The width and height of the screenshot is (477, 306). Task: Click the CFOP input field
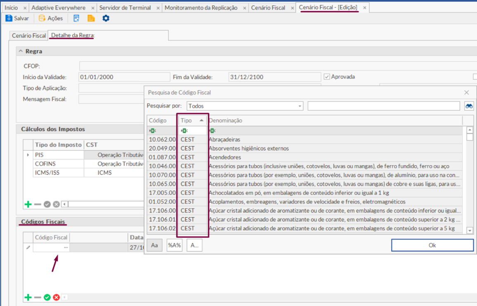pyautogui.click(x=278, y=66)
